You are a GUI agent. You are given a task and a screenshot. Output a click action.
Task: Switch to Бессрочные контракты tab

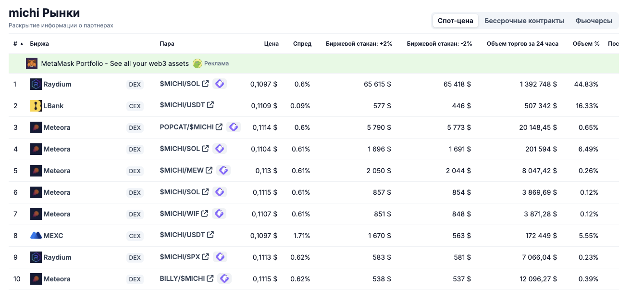click(x=524, y=21)
